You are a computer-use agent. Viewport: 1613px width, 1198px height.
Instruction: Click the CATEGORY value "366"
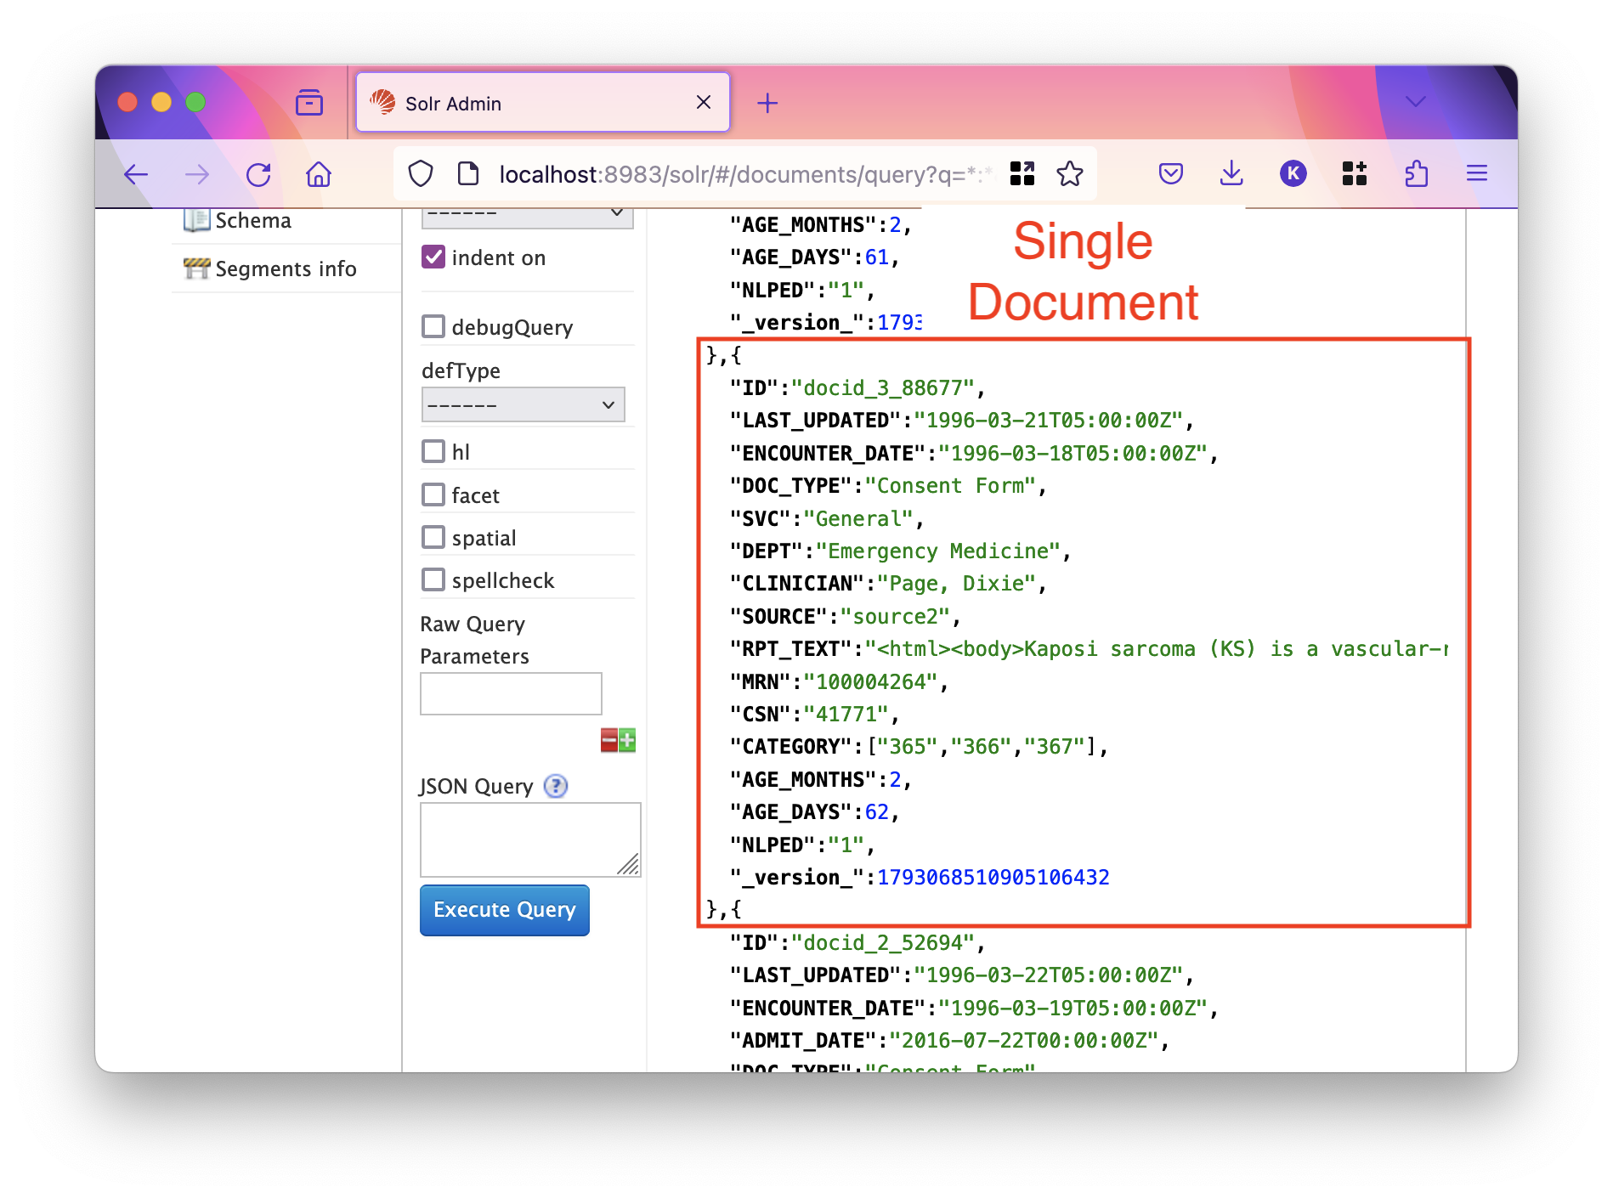point(981,747)
